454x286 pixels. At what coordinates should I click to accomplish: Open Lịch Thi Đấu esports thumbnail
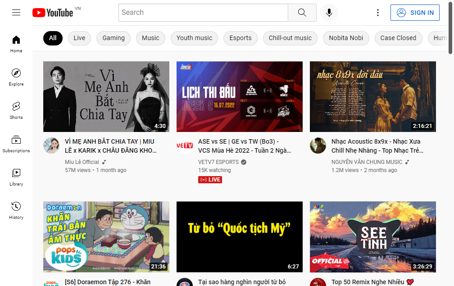click(240, 96)
